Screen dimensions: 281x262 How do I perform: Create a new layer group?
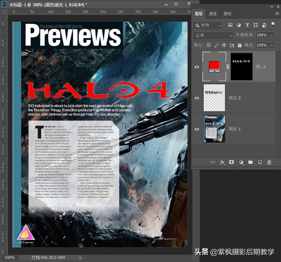pos(250,162)
